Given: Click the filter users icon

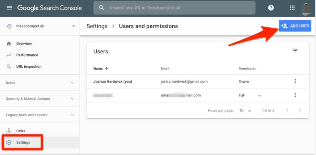Looking at the screenshot, I should [x=295, y=50].
